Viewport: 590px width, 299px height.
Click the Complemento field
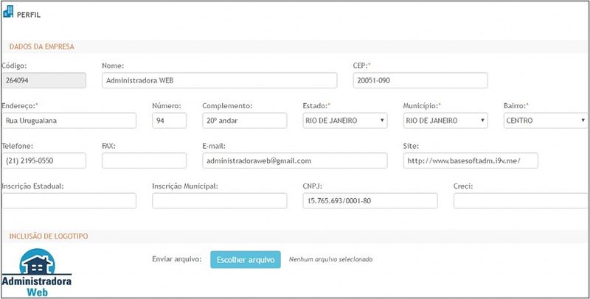(x=244, y=120)
